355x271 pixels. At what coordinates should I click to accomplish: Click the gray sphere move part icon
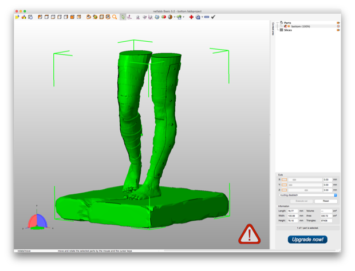(x=137, y=17)
